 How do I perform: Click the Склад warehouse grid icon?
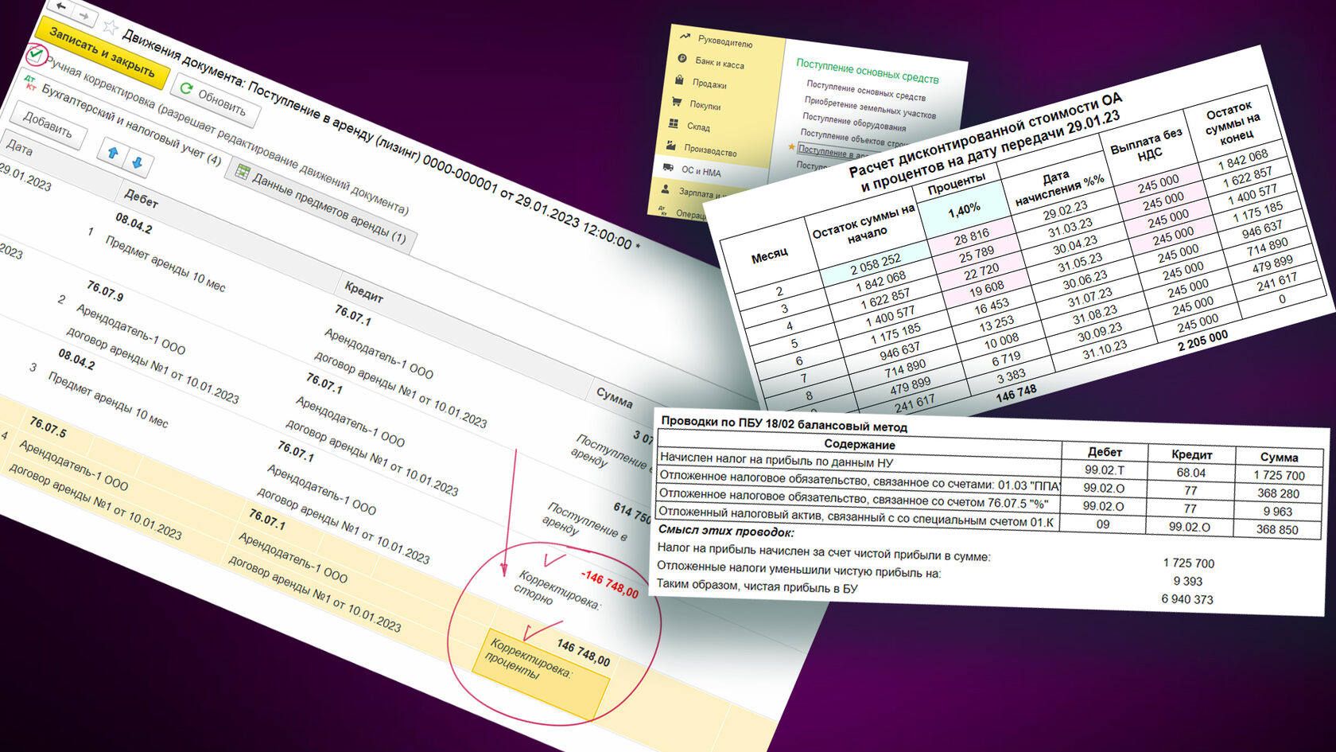(674, 123)
